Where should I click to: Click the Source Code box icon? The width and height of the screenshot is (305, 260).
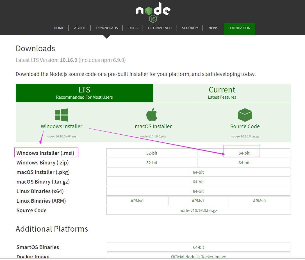[x=245, y=114]
